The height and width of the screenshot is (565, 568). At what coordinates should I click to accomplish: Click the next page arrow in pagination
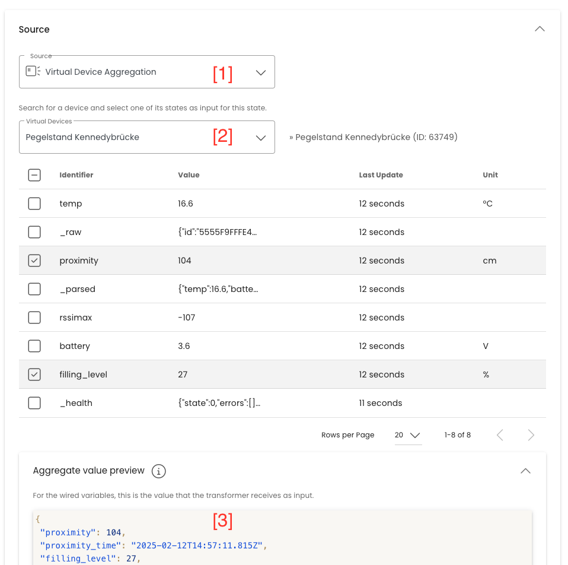click(531, 434)
